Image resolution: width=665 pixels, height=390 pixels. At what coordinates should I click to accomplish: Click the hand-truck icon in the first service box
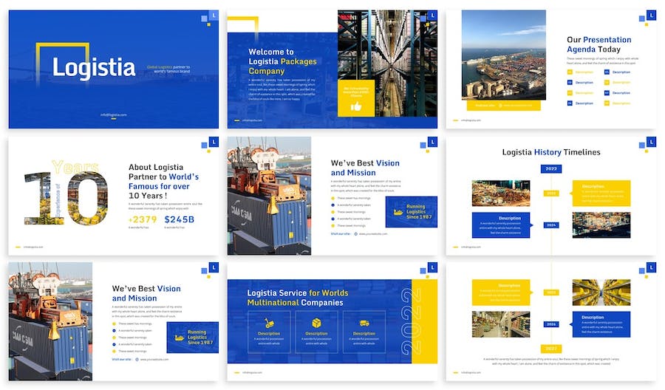pyautogui.click(x=269, y=323)
